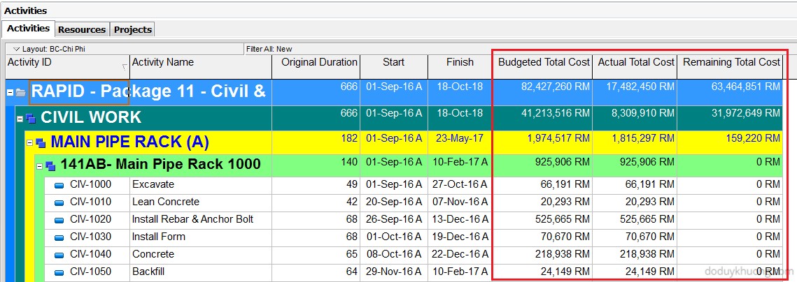Click the activity icon for CIV-1040

point(59,255)
